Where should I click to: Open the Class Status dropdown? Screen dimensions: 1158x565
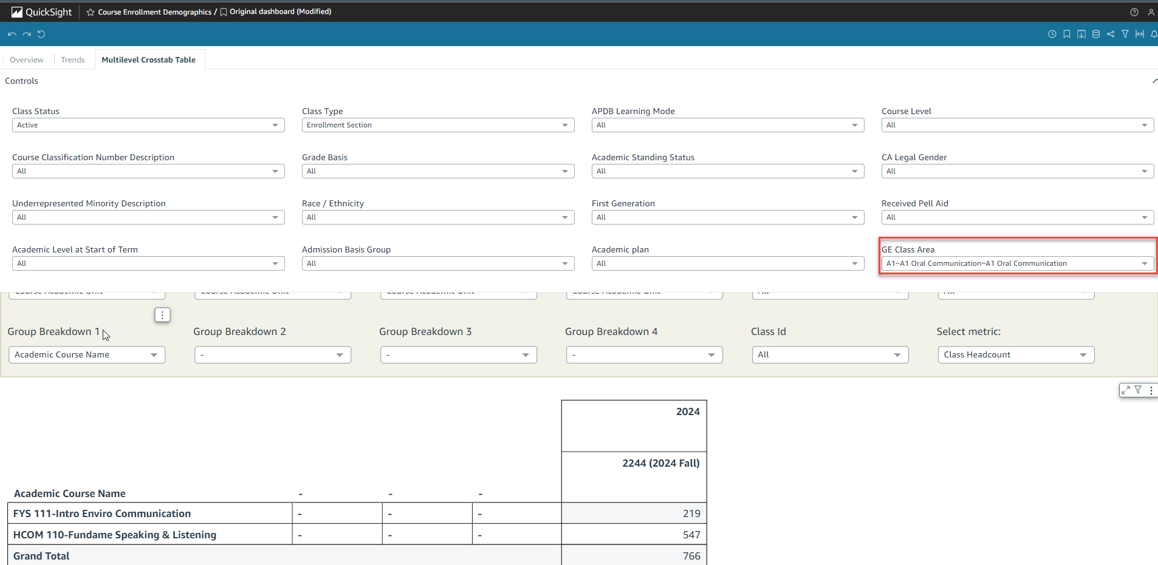(148, 125)
